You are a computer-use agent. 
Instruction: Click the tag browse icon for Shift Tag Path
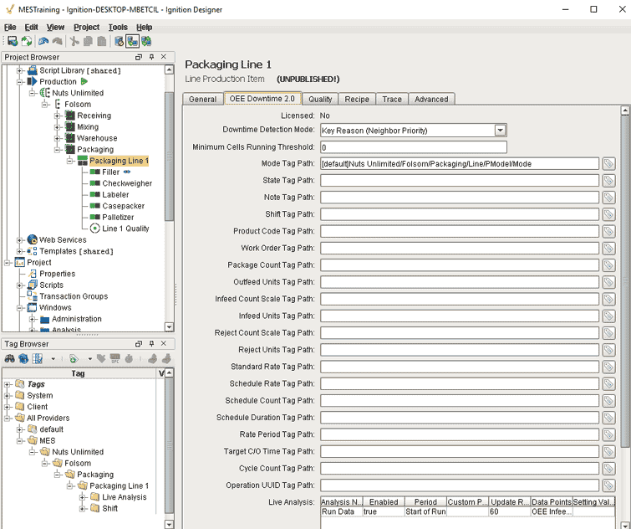coord(608,214)
